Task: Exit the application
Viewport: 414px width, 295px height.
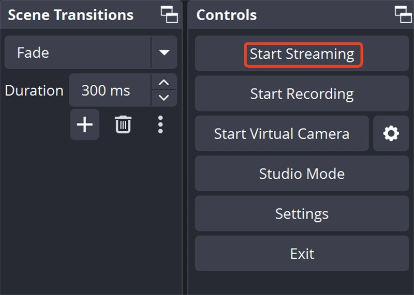Action: [x=302, y=254]
